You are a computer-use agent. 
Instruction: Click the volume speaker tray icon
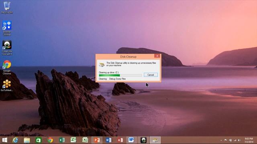tap(239, 140)
